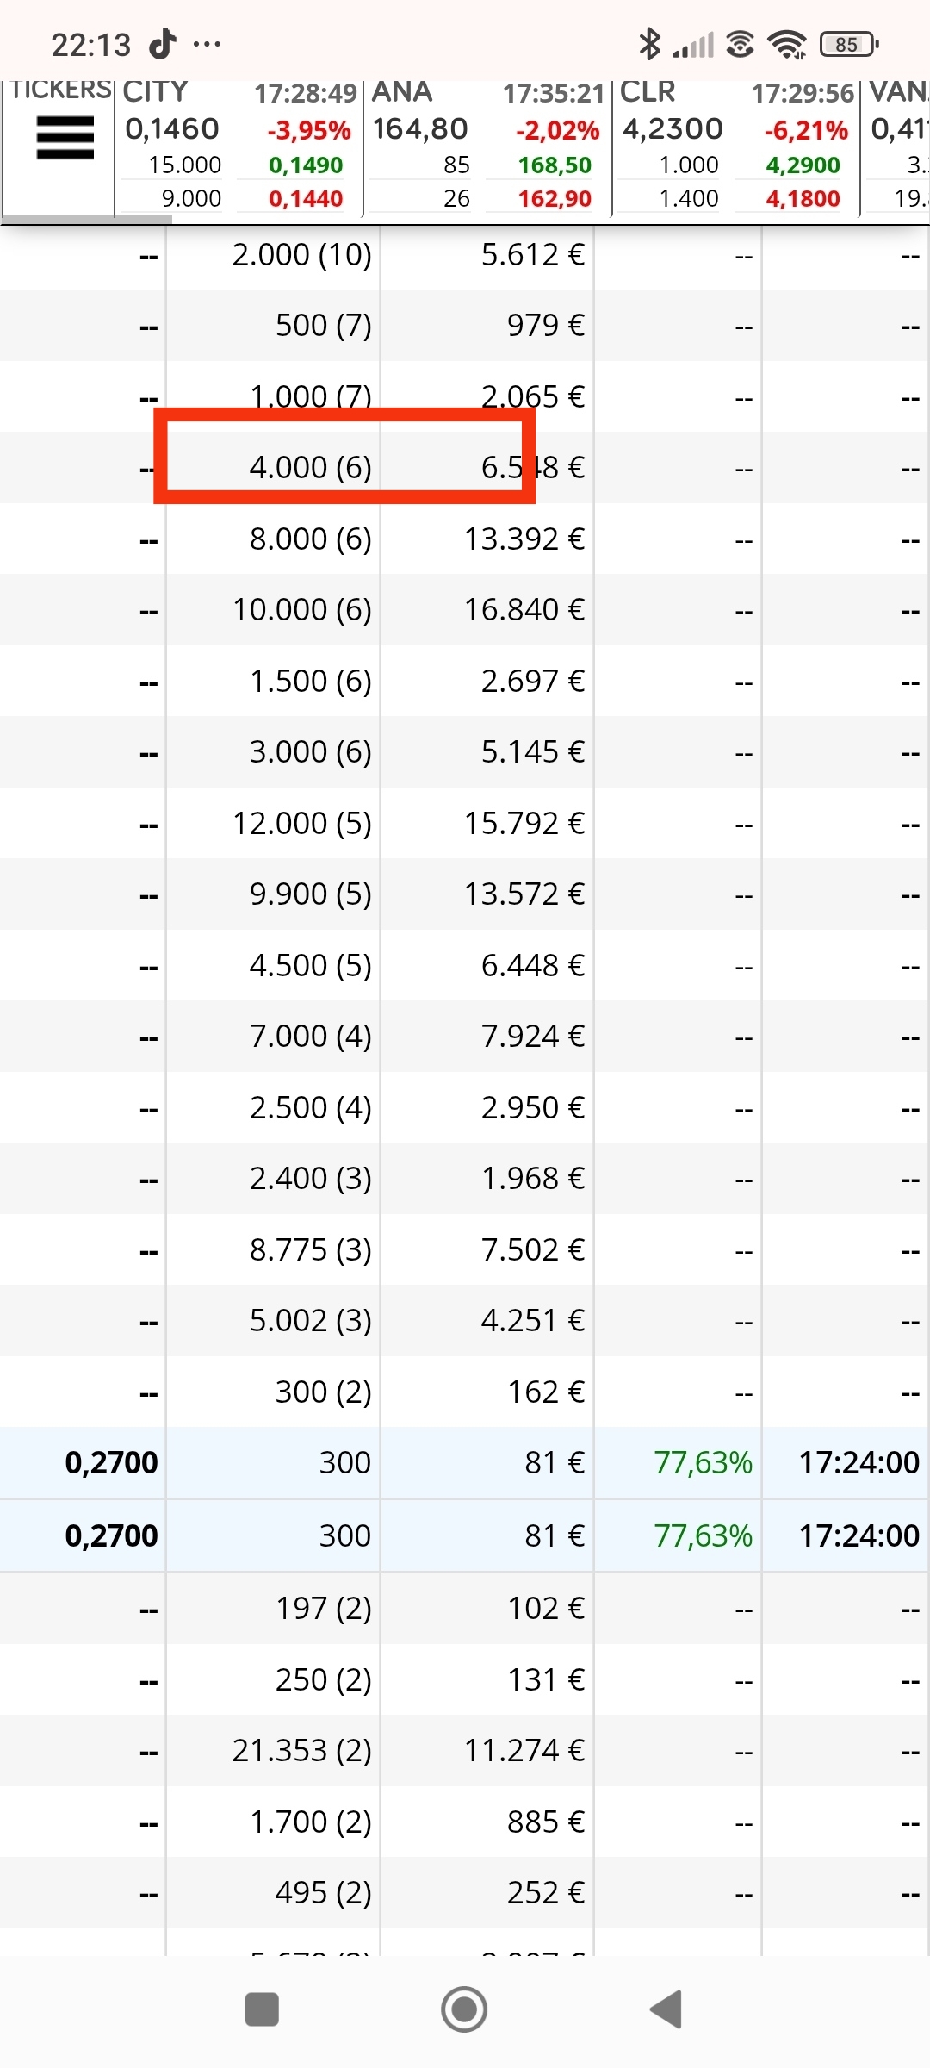Tap the Bluetooth status icon
The width and height of the screenshot is (930, 2068).
tap(649, 44)
